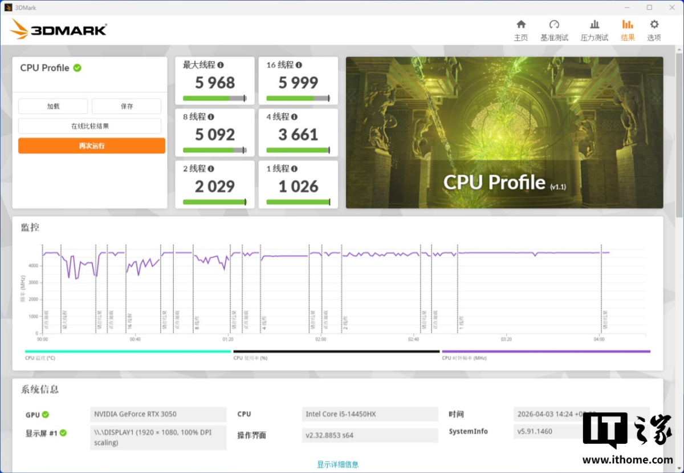This screenshot has width=684, height=473.
Task: Select the Results (结果) bar chart icon
Action: (628, 25)
